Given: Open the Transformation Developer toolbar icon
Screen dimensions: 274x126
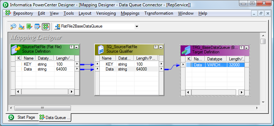Looking at the screenshot, I should [30, 27].
